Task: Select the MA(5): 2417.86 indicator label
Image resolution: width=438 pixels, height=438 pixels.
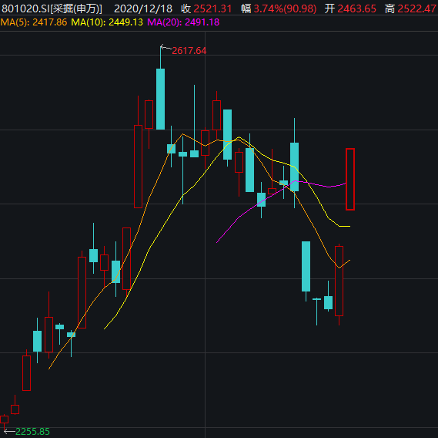Action: coord(34,22)
